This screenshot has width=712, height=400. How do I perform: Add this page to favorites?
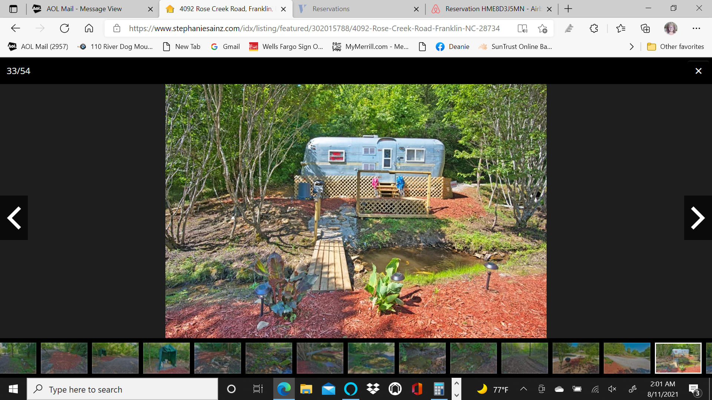point(543,29)
